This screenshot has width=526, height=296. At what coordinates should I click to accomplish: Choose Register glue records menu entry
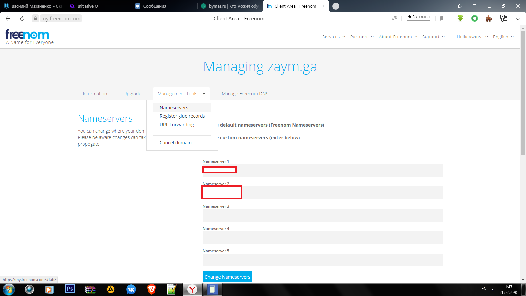click(x=182, y=116)
